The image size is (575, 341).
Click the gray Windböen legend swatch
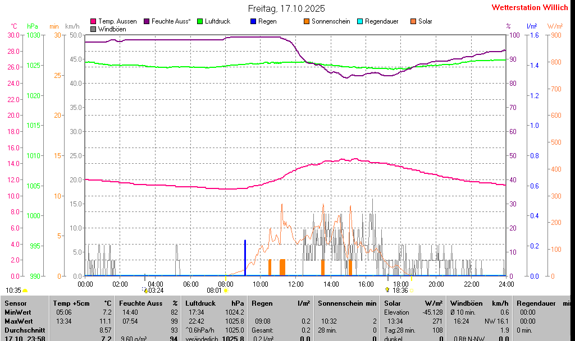tap(93, 29)
